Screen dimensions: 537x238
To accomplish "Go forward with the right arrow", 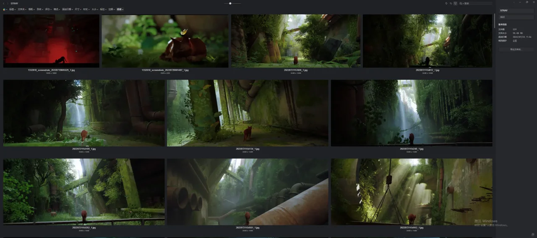I will click(8, 3).
